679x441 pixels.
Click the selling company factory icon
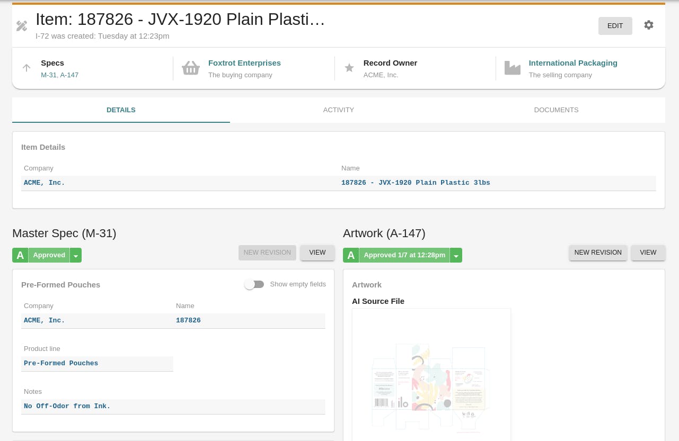pos(513,68)
